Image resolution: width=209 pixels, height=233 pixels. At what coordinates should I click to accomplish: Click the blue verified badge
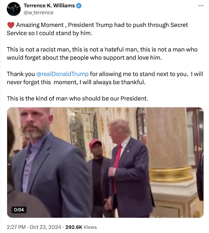click(79, 6)
